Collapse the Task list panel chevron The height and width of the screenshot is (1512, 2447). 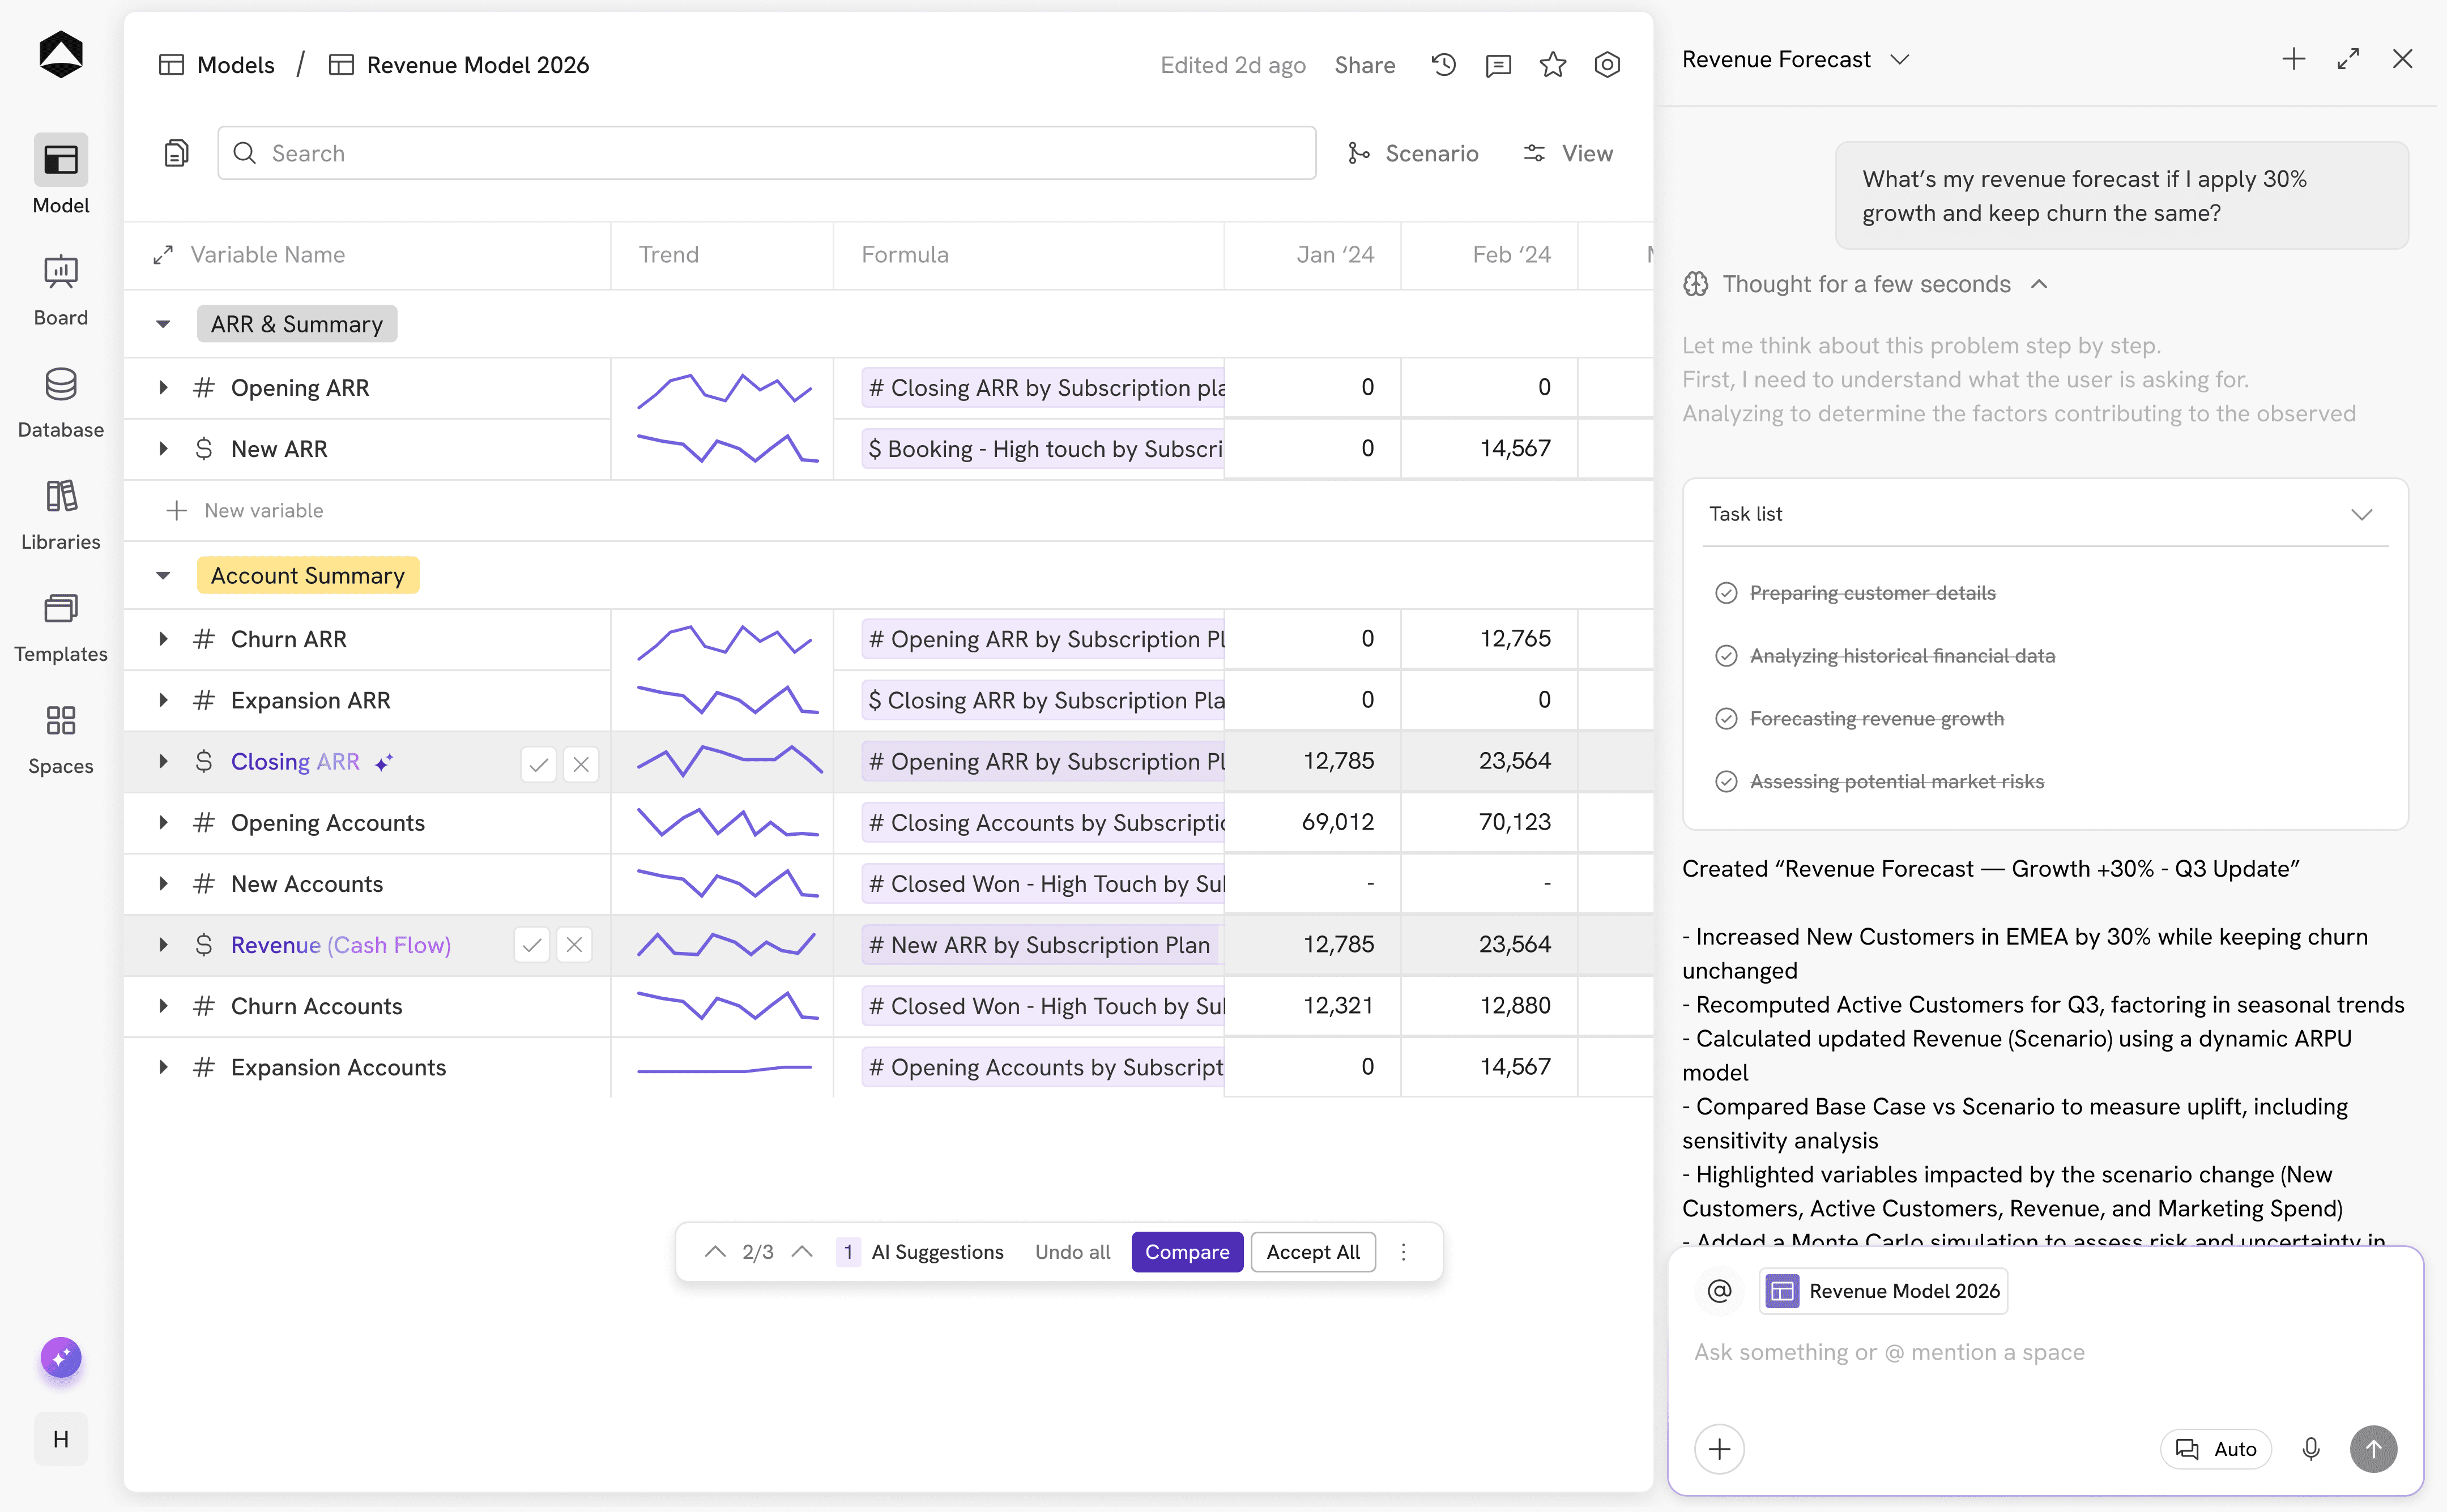tap(2361, 514)
